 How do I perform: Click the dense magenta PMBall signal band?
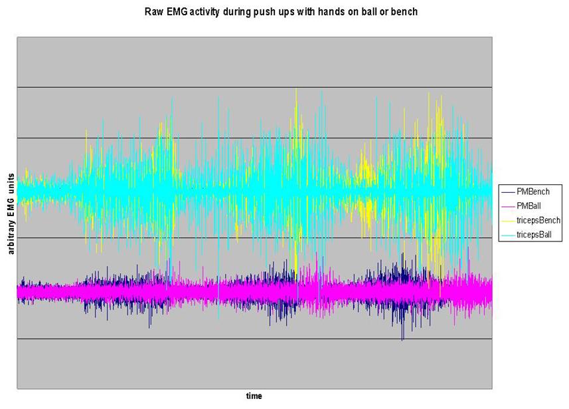[x=199, y=292]
